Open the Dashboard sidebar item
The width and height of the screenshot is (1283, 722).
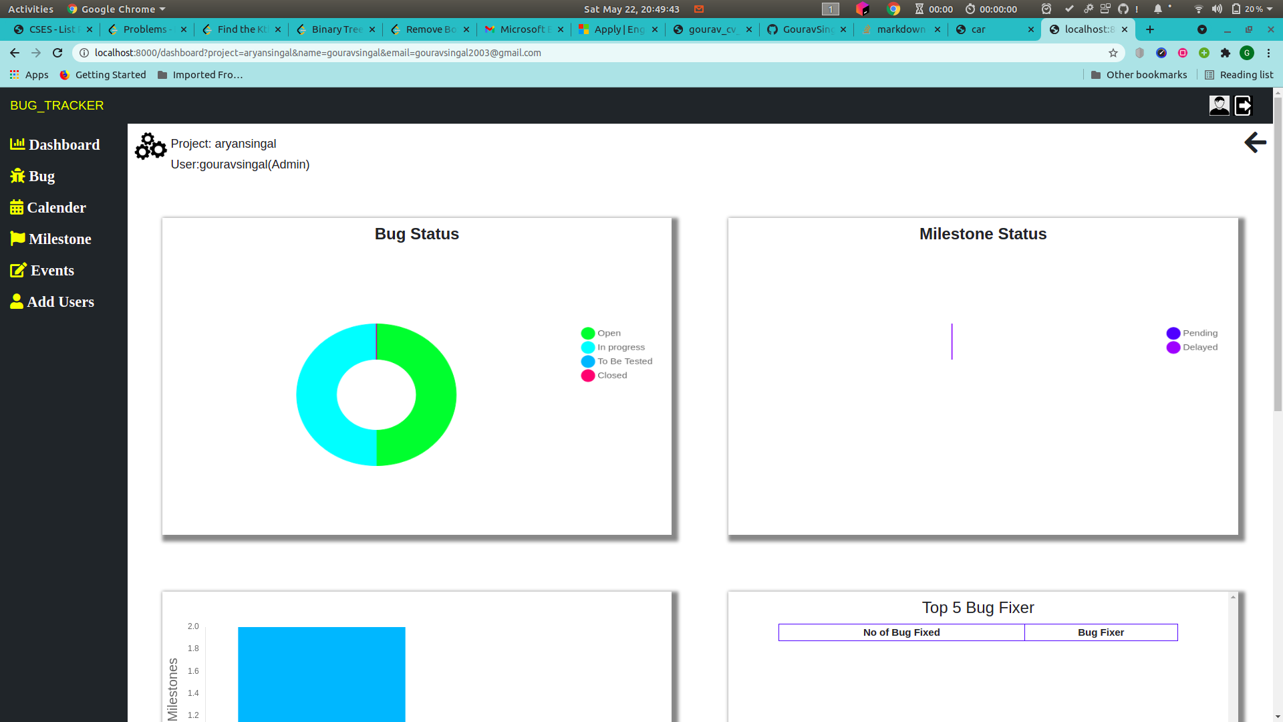tap(55, 144)
